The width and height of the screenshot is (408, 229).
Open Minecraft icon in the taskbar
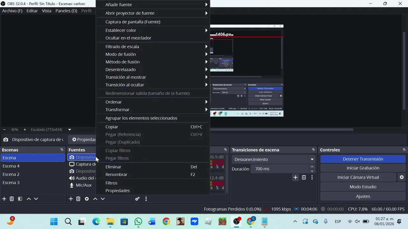pyautogui.click(x=222, y=221)
